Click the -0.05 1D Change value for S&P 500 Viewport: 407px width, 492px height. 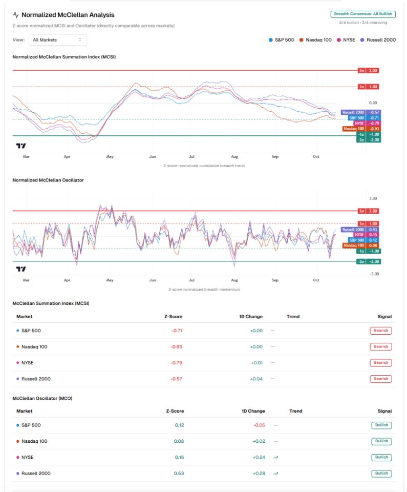coord(259,425)
